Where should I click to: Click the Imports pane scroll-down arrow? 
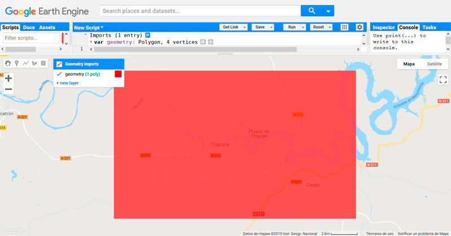tap(364, 44)
